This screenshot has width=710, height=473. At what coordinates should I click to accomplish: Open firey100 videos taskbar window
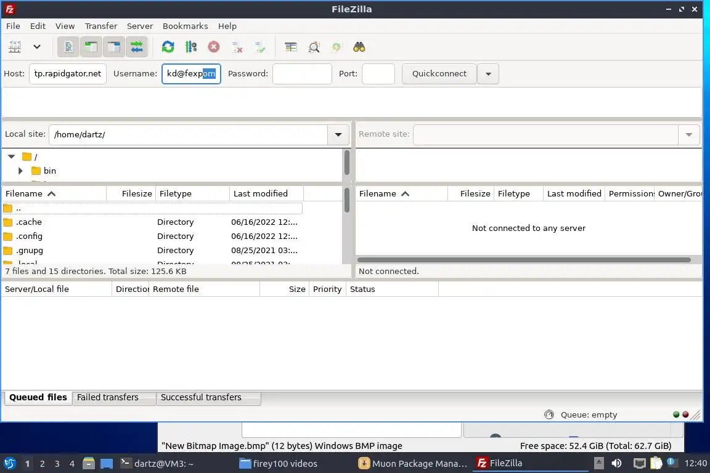click(x=279, y=464)
